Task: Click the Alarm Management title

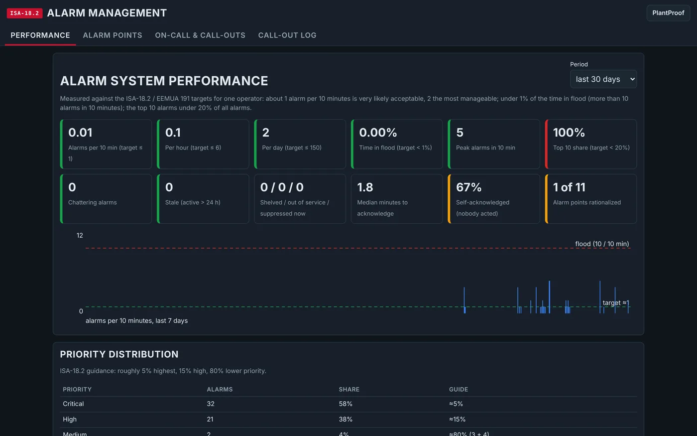Action: pos(107,13)
